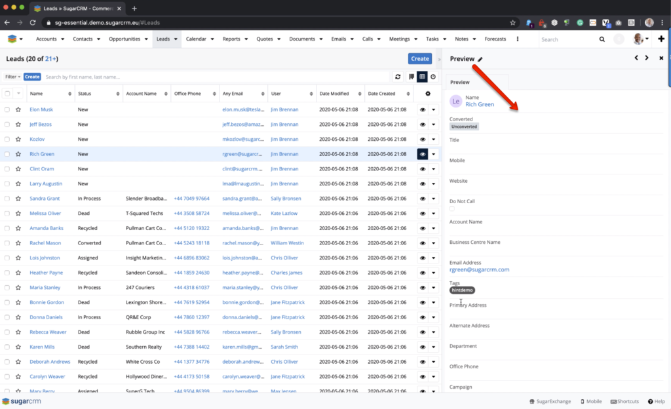Screen dimensions: 671x409
Task: Star the Rachel Mason lead
Action: [18, 243]
